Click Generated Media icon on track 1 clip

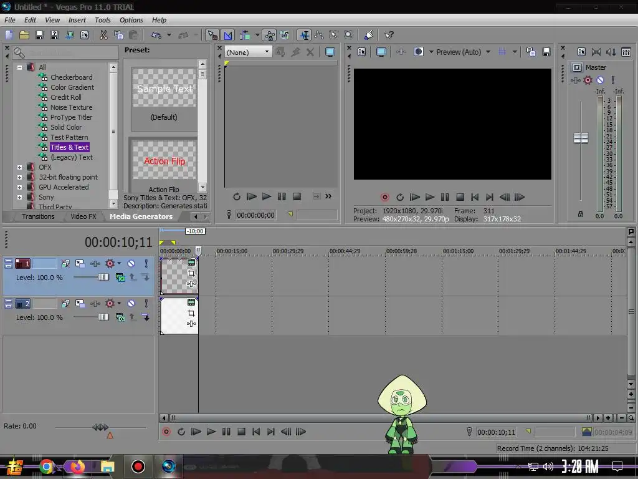coord(191,263)
